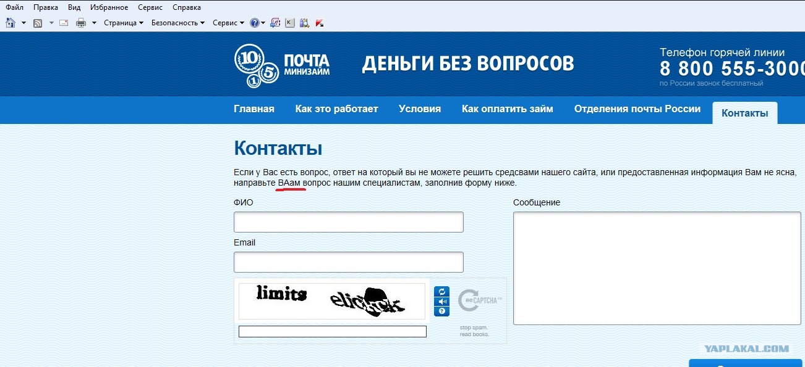The height and width of the screenshot is (367, 805).
Task: Open the Справка menu
Action: click(187, 7)
